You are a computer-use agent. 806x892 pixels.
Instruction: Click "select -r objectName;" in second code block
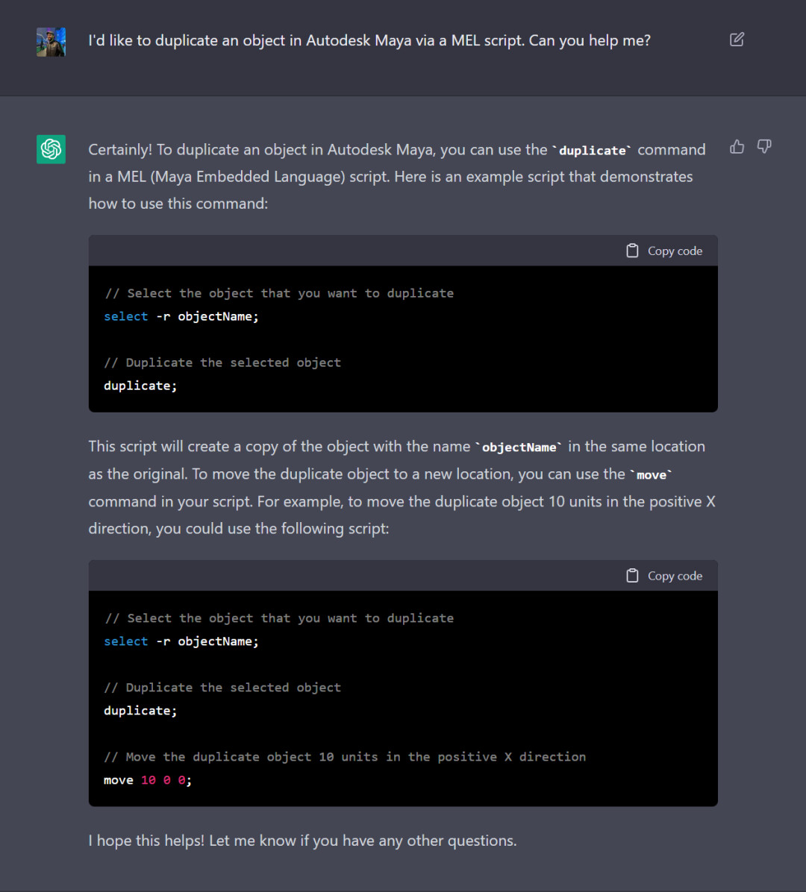[181, 641]
